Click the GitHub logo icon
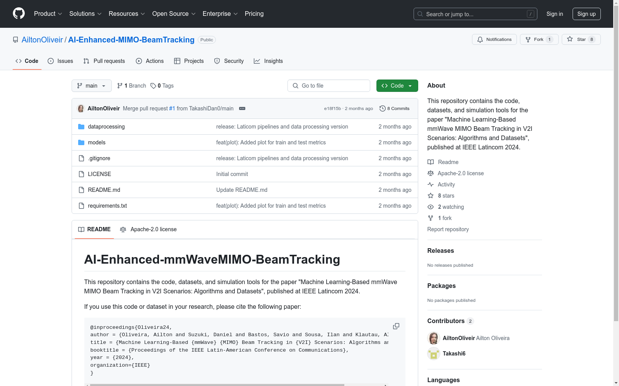619x386 pixels. pos(19,14)
